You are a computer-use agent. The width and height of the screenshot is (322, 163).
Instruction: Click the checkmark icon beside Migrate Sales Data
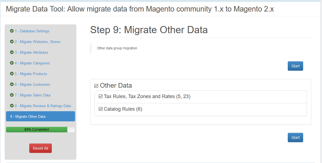coord(12,95)
